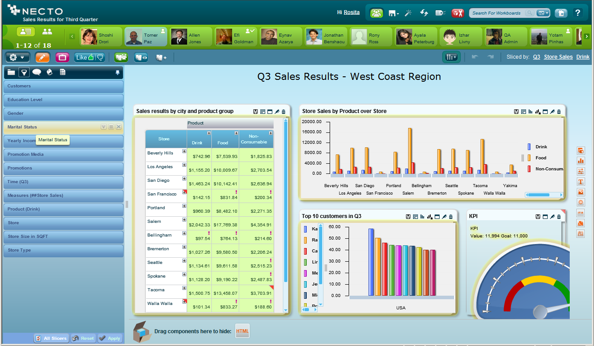Click Marital Status slicer filter icon

[x=104, y=127]
